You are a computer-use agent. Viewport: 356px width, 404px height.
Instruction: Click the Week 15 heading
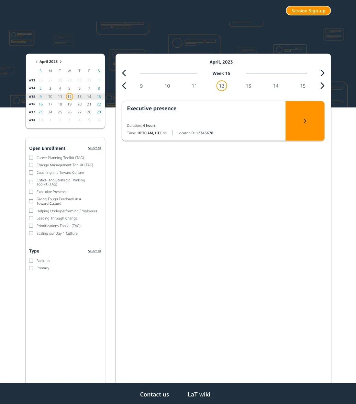click(221, 74)
